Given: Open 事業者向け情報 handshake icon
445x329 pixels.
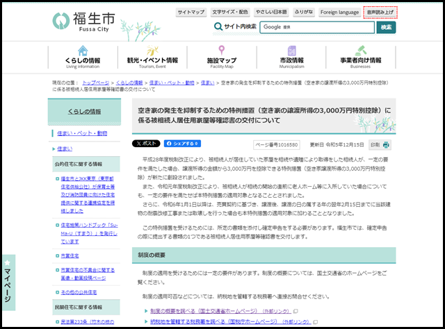Looking at the screenshot, I should [360, 51].
